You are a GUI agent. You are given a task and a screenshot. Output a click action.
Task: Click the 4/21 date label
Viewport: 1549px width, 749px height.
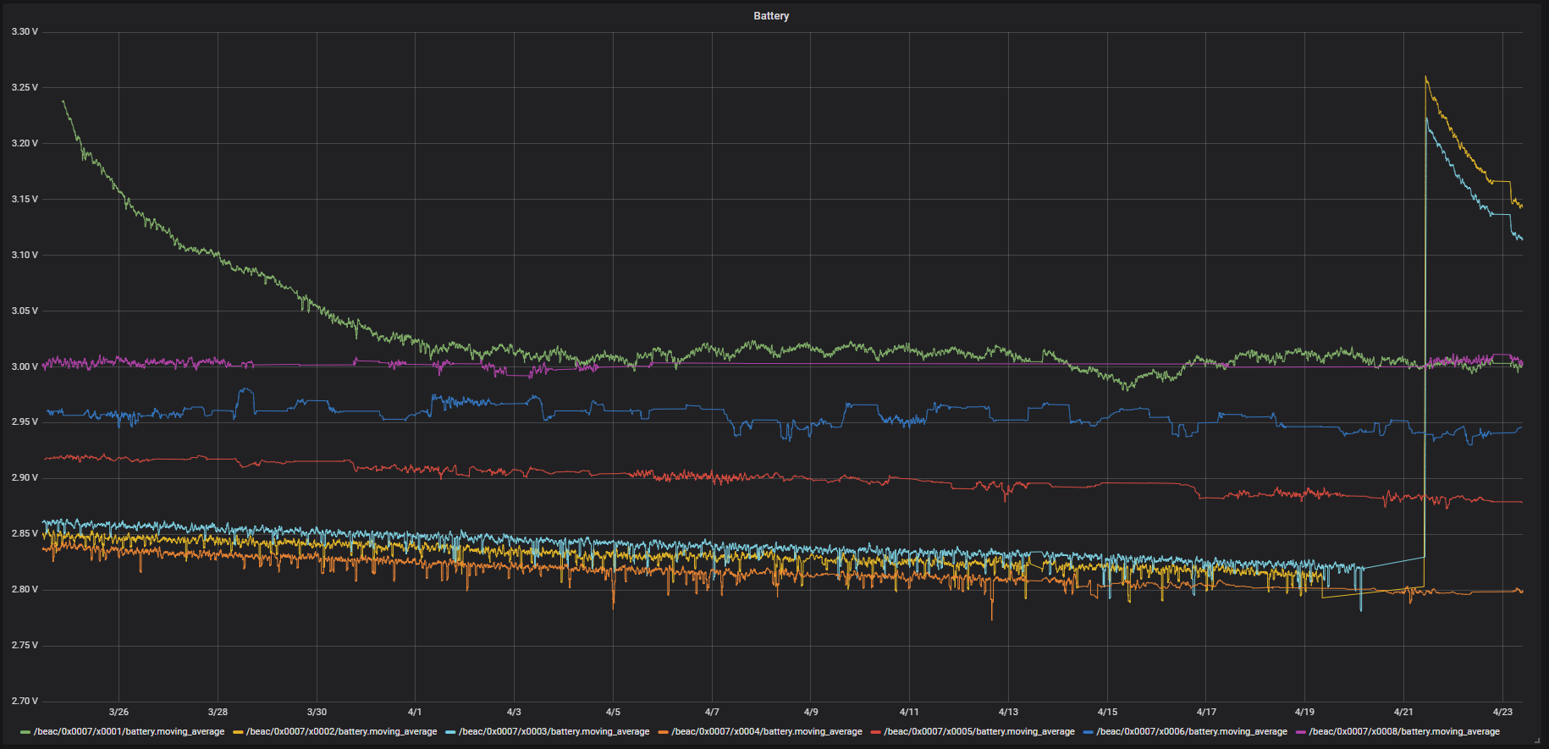click(1403, 712)
